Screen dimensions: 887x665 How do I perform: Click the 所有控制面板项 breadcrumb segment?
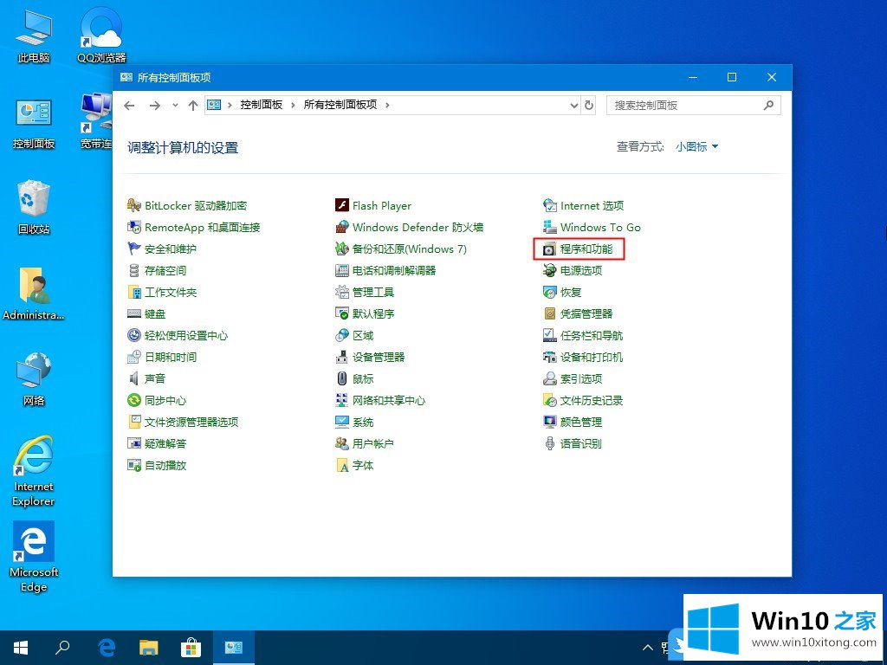[340, 105]
